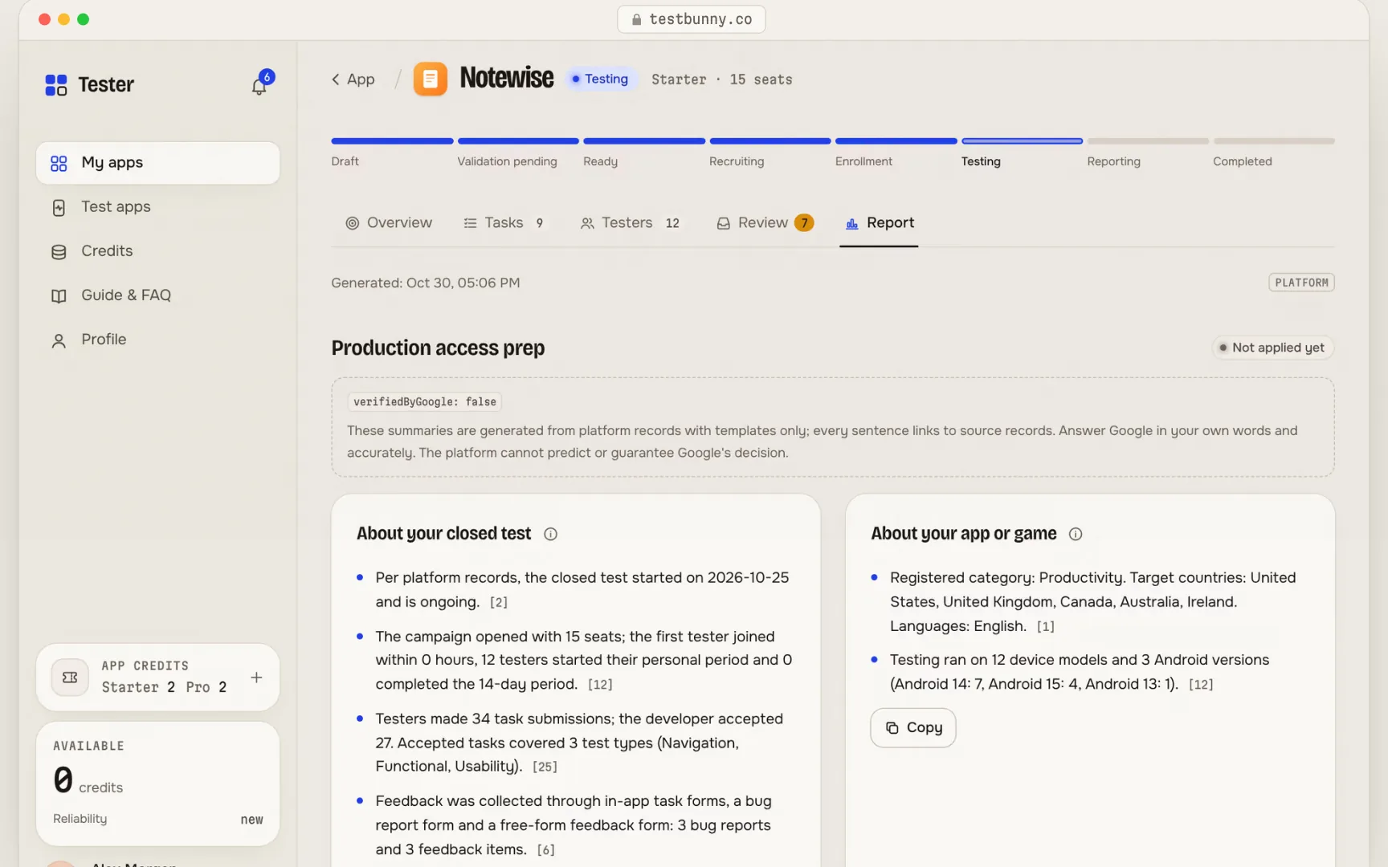The height and width of the screenshot is (867, 1388).
Task: Show info for About your closed test
Action: point(550,534)
